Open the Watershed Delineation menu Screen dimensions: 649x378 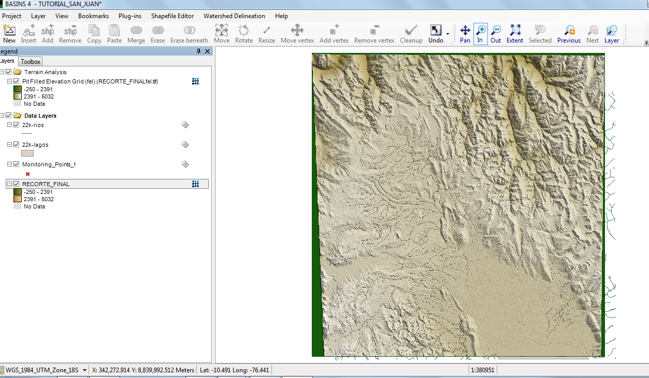(x=234, y=16)
